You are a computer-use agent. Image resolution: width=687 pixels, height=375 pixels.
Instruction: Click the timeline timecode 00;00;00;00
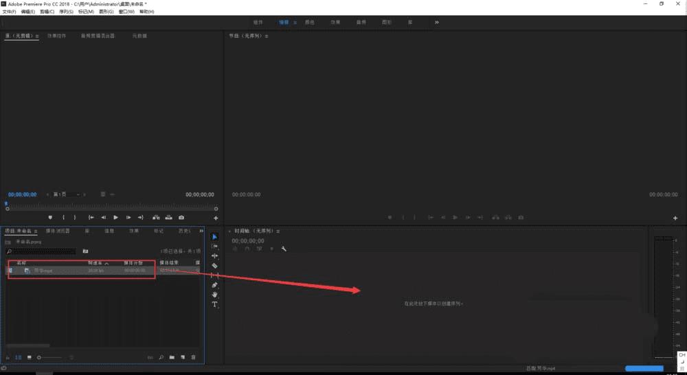coord(248,241)
